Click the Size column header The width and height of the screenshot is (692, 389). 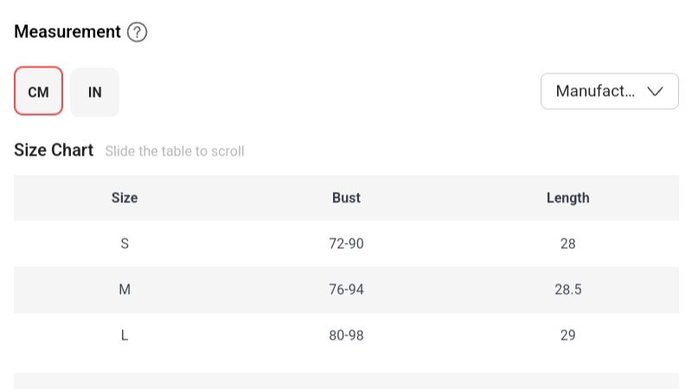point(125,198)
